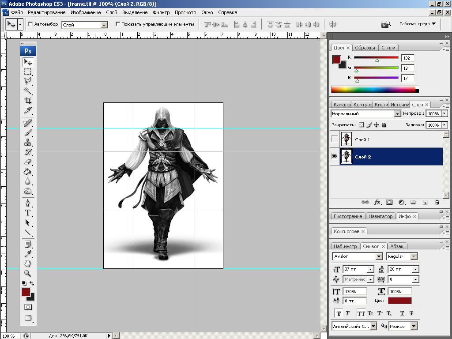Select the Zoom magnifier tool
The width and height of the screenshot is (452, 339).
pyautogui.click(x=28, y=273)
